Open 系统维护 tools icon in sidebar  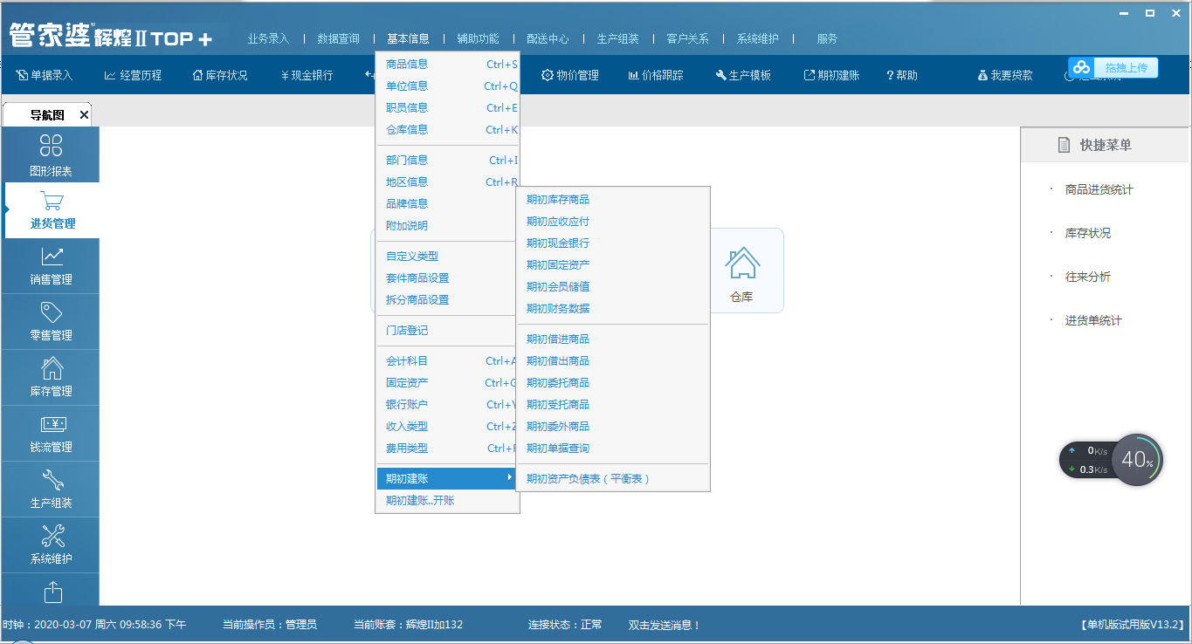click(51, 537)
